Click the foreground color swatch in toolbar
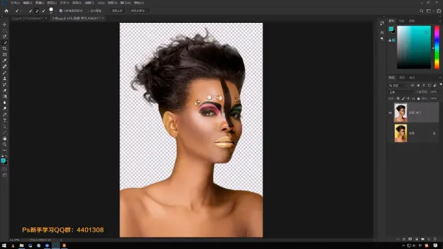The height and width of the screenshot is (249, 443). click(x=3, y=160)
